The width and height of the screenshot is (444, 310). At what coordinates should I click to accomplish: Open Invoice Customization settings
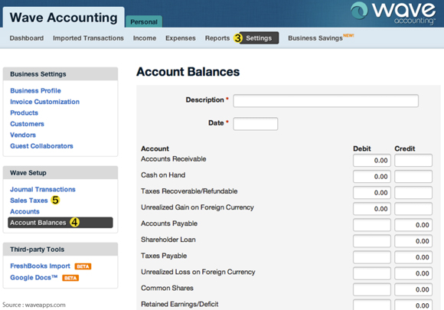[44, 102]
